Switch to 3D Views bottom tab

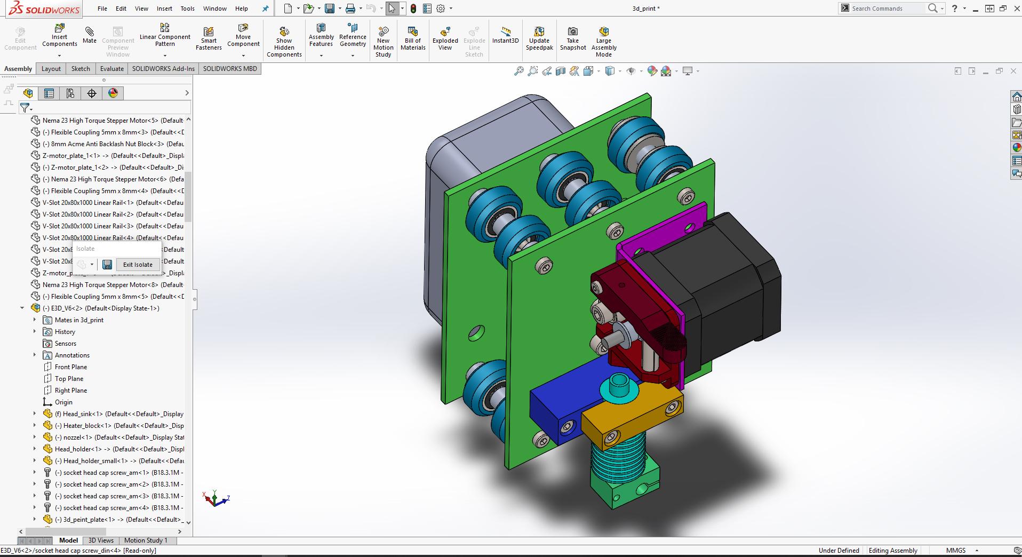point(101,540)
